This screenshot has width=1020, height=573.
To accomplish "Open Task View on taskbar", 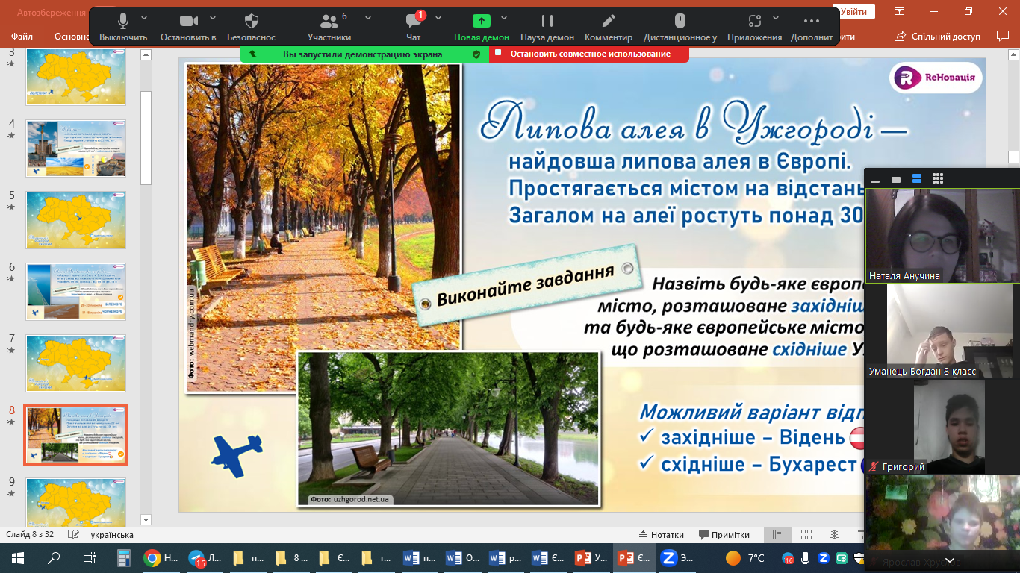I will pos(89,558).
